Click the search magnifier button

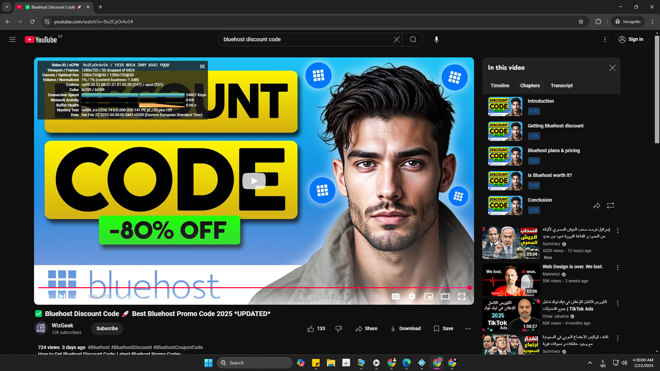413,40
